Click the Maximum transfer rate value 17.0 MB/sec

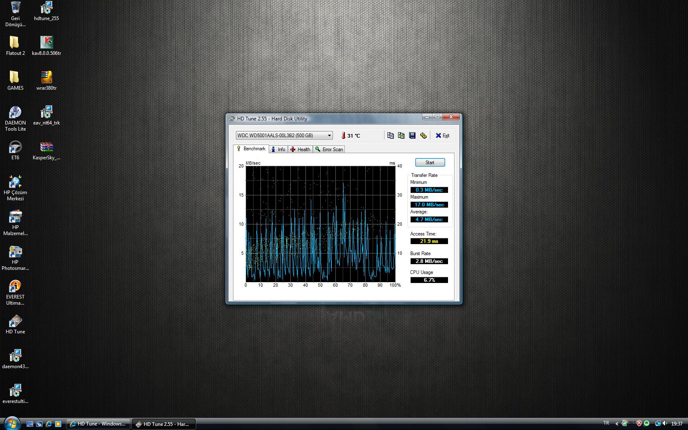(x=429, y=205)
